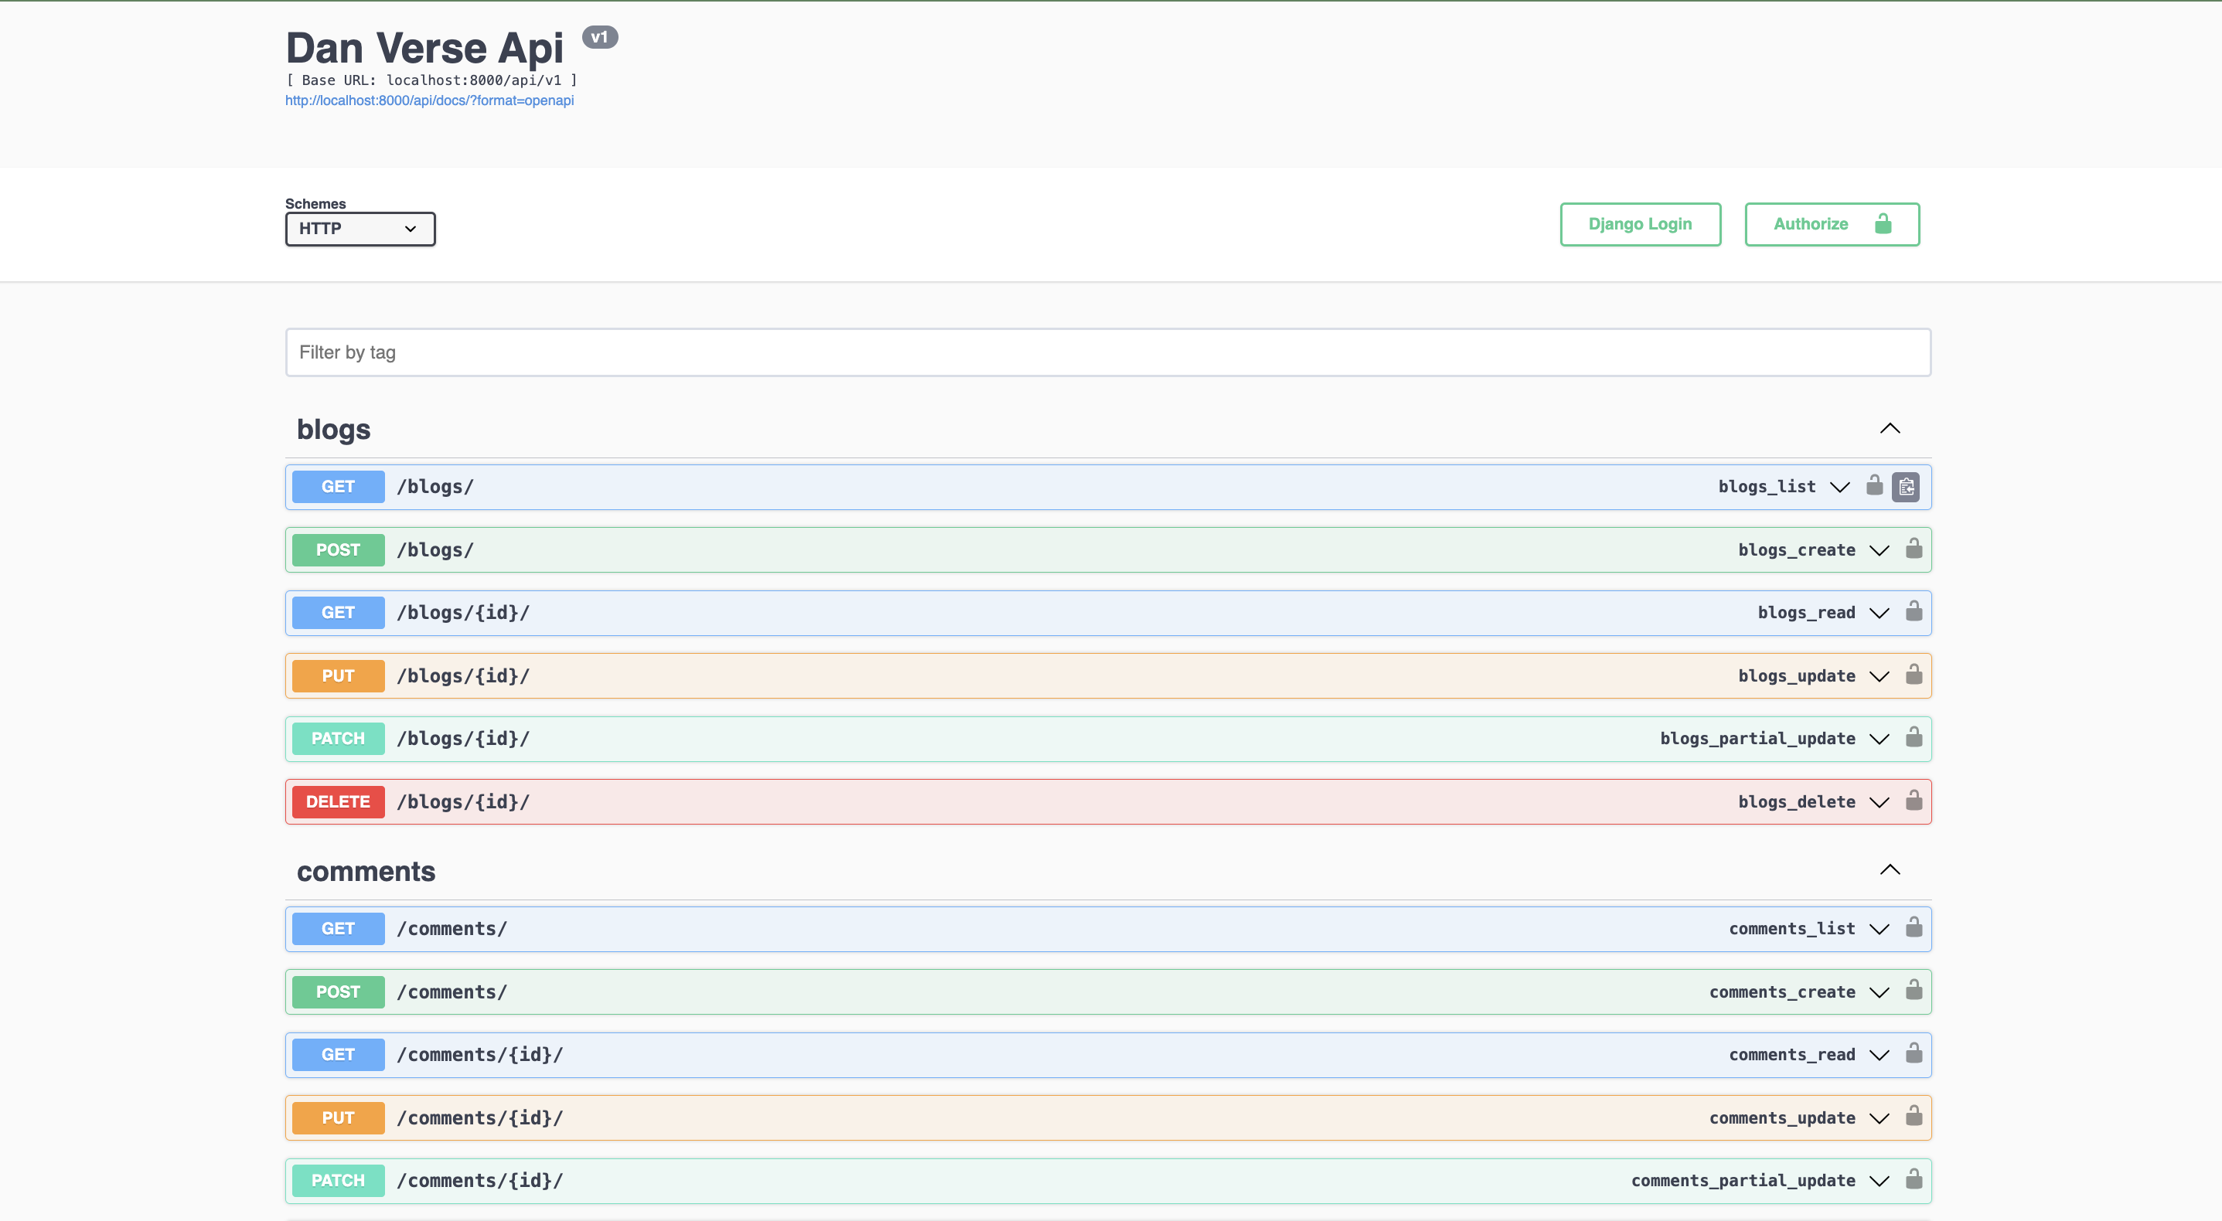Open the Schemes HTTP dropdown
This screenshot has width=2222, height=1221.
pos(360,229)
